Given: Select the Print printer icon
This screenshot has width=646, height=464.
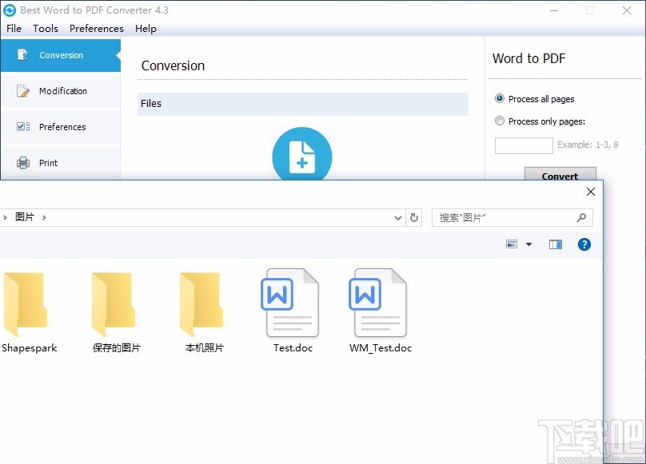Looking at the screenshot, I should (x=22, y=163).
